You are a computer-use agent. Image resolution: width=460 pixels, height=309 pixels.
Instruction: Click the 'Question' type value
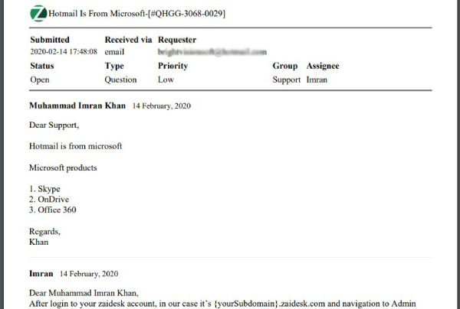point(120,80)
